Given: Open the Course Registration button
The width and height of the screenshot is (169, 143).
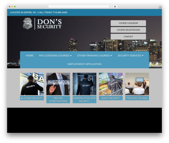Looking at the screenshot, I should [128, 30].
